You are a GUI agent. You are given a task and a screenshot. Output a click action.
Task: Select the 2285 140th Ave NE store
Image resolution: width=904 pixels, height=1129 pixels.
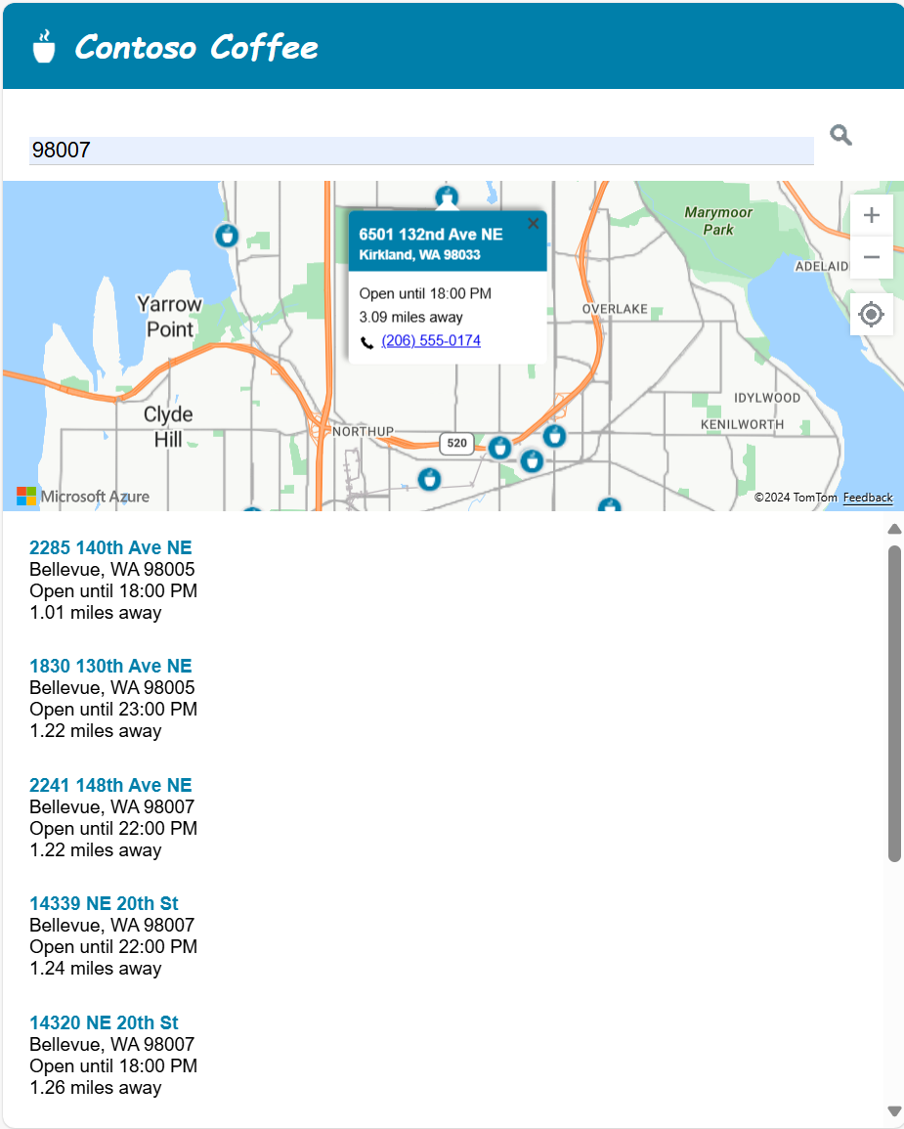[110, 547]
